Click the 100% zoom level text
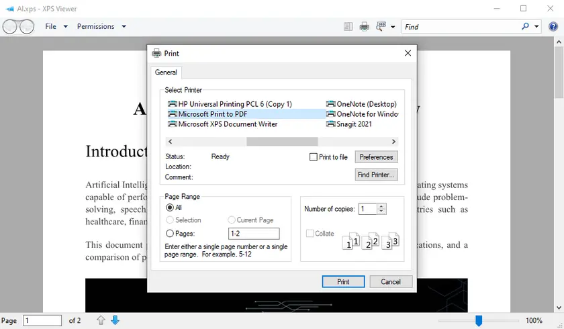The height and width of the screenshot is (329, 564). (534, 320)
